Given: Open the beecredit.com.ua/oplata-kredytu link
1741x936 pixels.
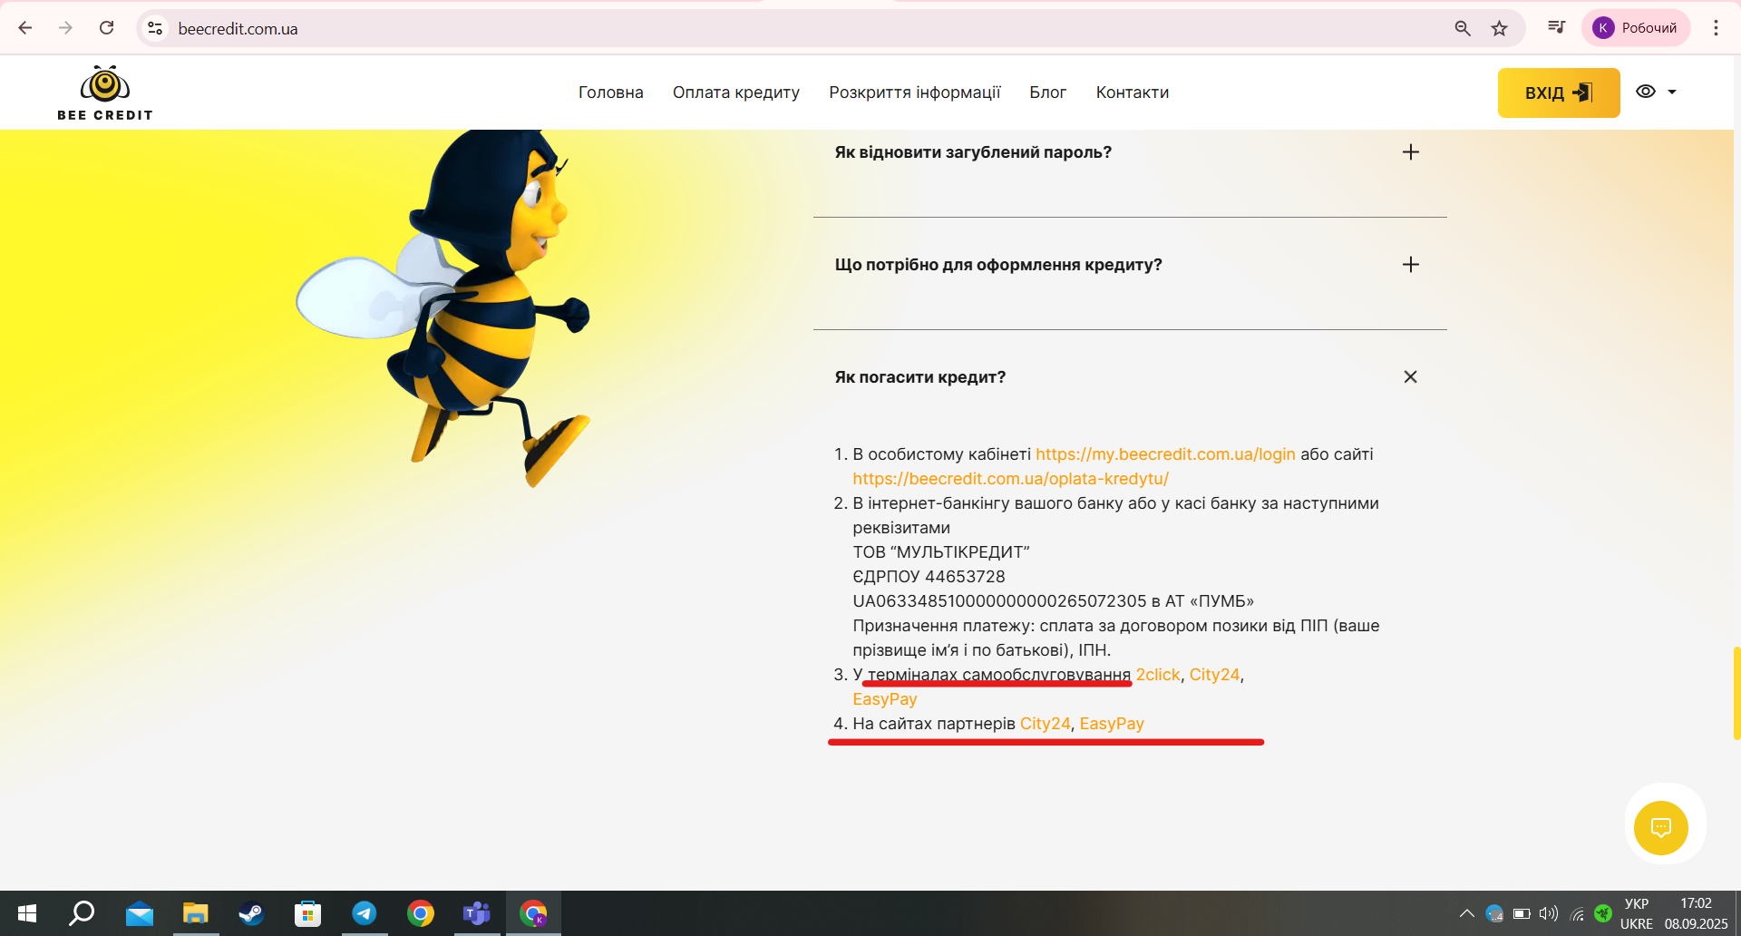Looking at the screenshot, I should coord(1010,479).
